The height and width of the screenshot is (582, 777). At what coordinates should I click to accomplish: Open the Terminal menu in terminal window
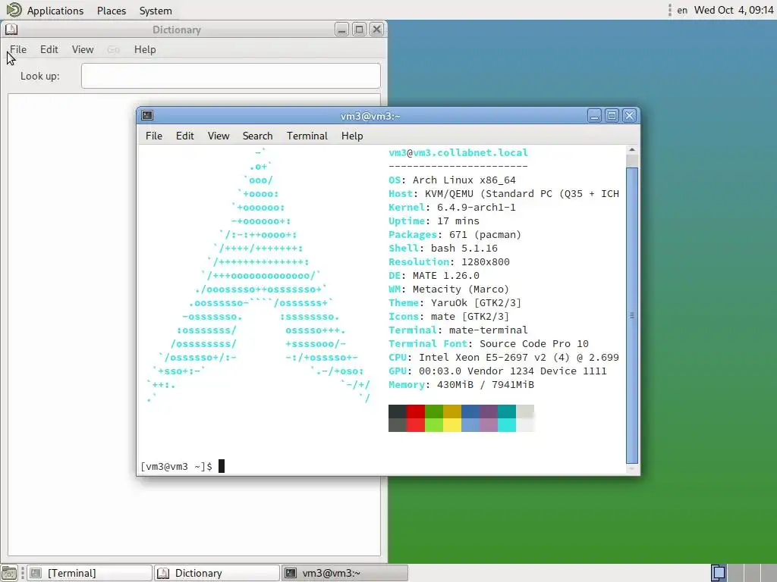[307, 136]
